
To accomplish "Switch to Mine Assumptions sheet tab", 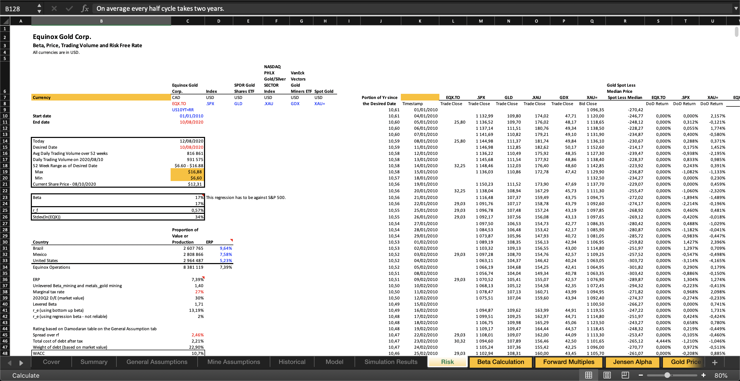I will tap(234, 362).
